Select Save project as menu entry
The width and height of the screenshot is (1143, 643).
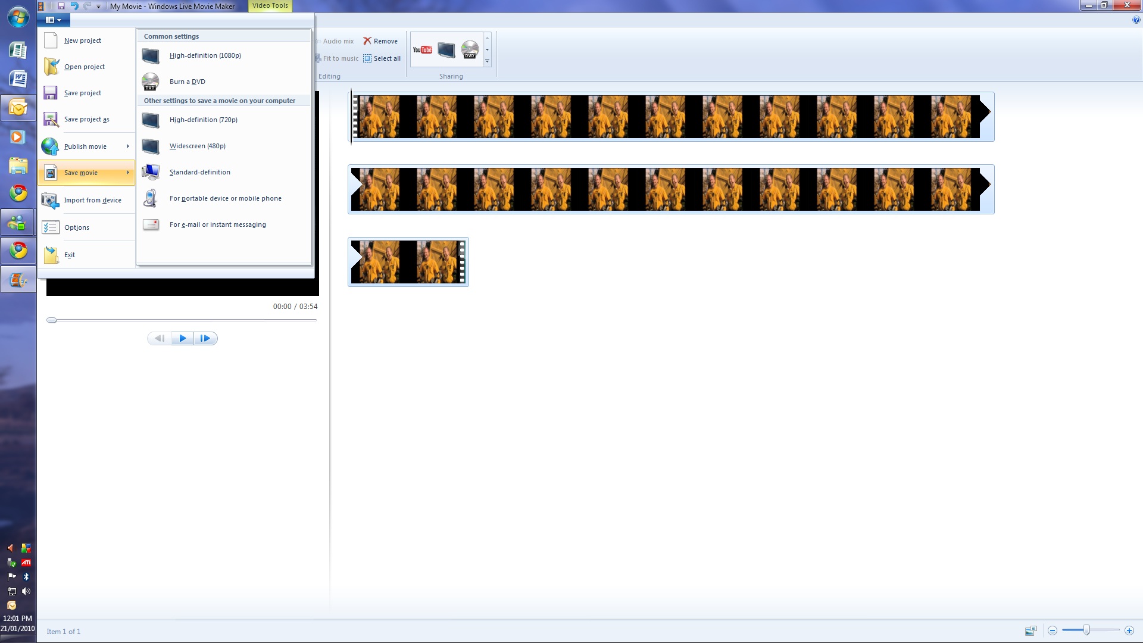point(87,119)
